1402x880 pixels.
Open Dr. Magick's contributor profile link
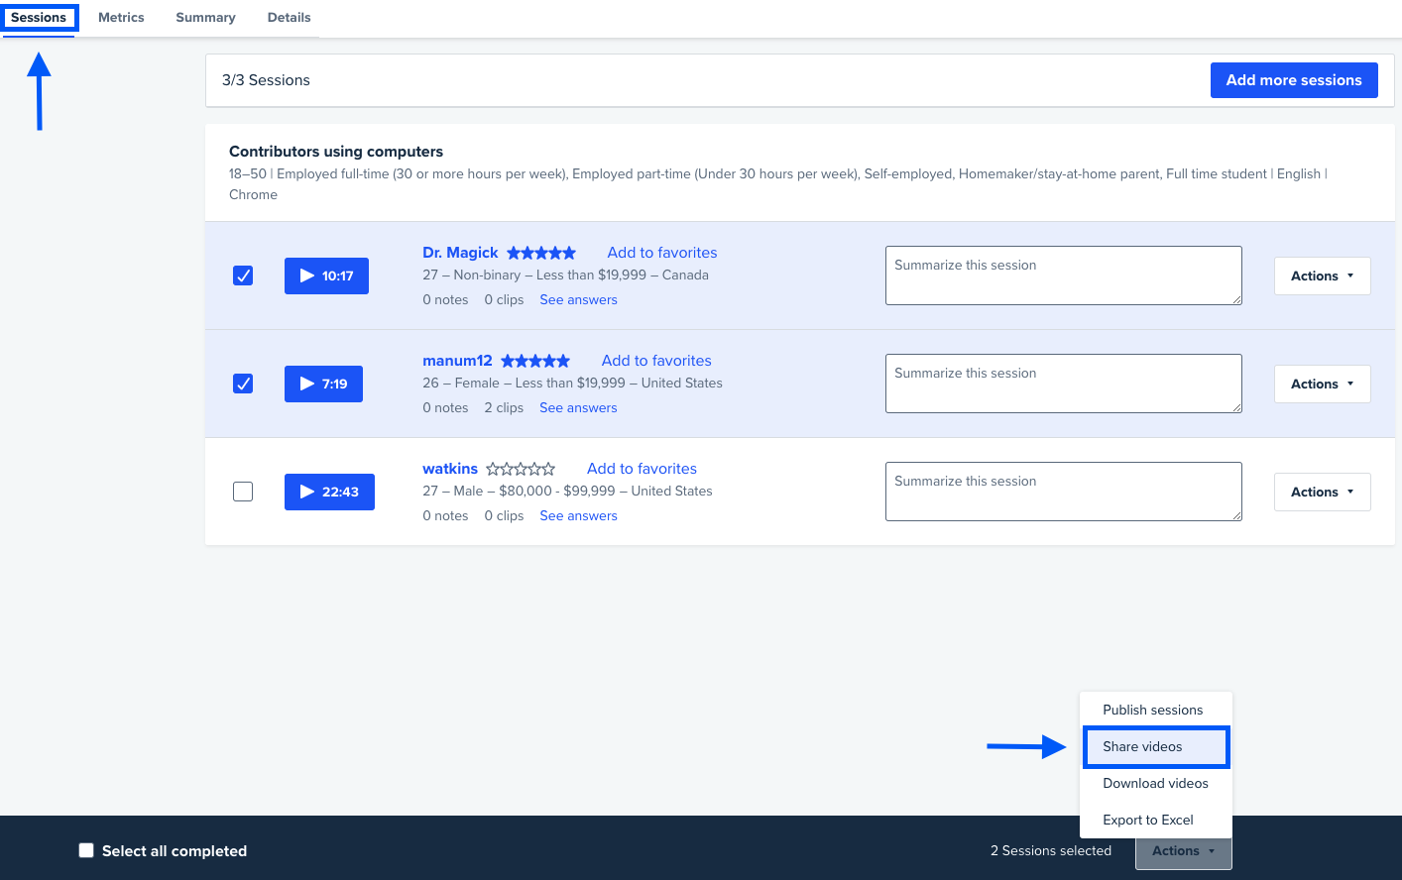click(x=460, y=253)
